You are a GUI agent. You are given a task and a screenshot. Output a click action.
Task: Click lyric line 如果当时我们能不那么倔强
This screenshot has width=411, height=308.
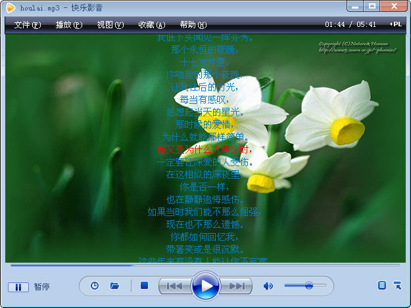coord(205,212)
